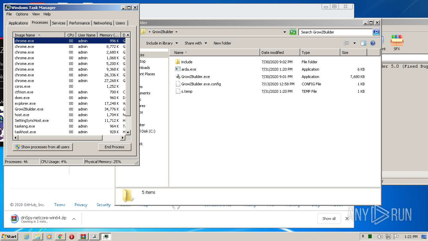Select the s.temp file icon
Viewport: 428px width, 241px height.
pos(178,91)
